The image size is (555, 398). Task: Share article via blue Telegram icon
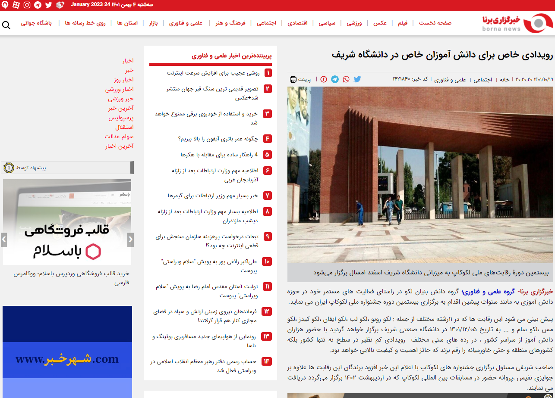pos(335,79)
